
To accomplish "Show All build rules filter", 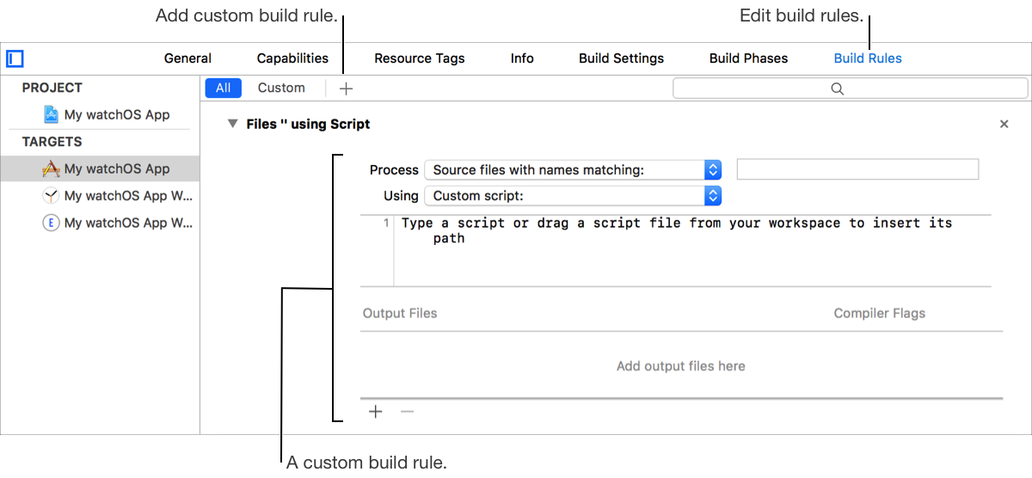I will (x=224, y=88).
